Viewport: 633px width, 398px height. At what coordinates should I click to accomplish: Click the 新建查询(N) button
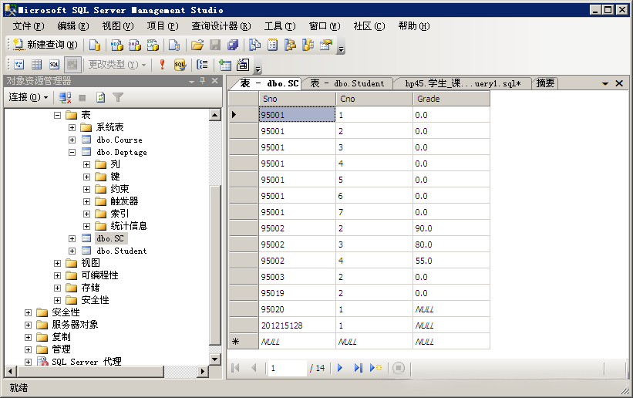tap(45, 45)
